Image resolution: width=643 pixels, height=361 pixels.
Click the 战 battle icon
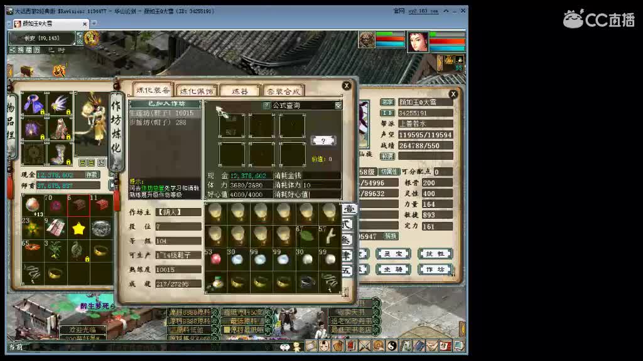pos(58,71)
